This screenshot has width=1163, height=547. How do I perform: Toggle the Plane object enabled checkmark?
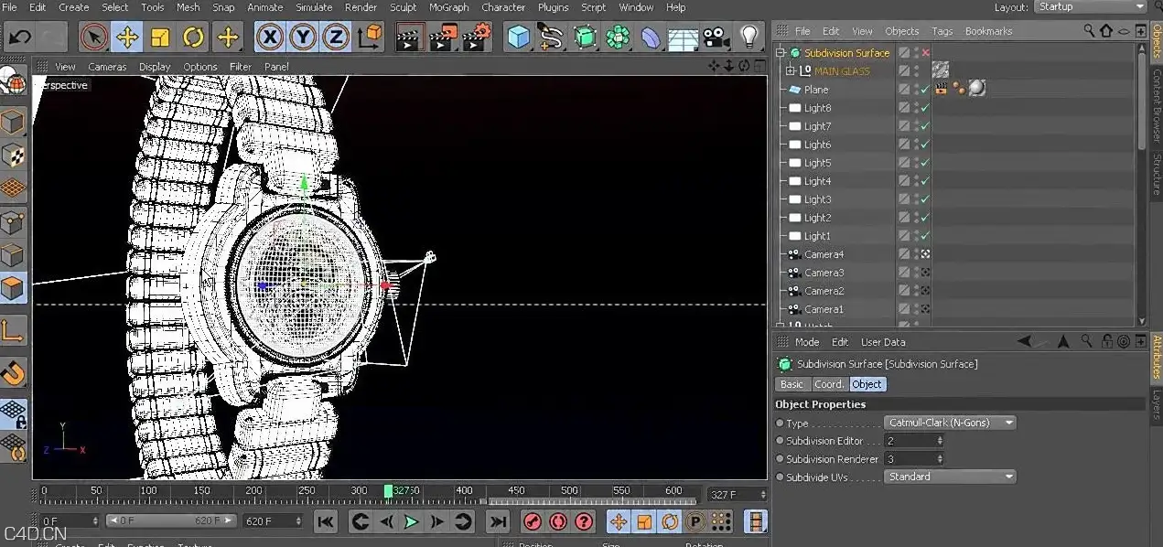tap(925, 90)
